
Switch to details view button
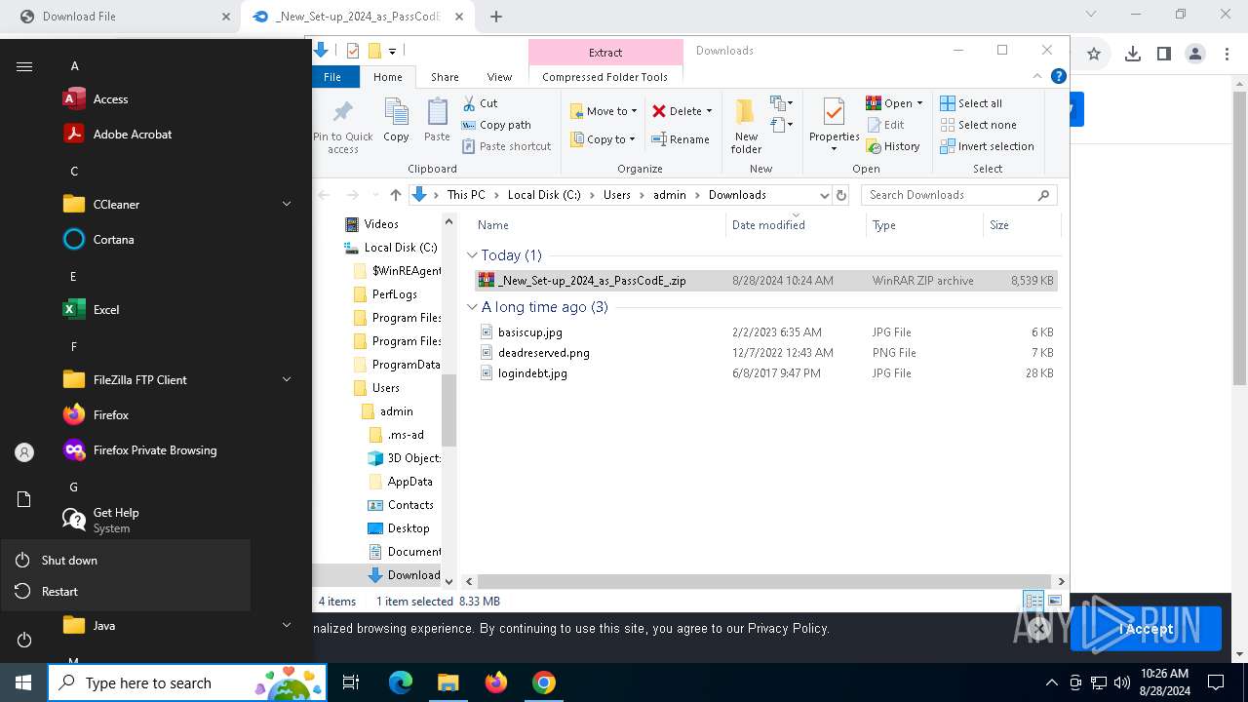pos(1033,601)
